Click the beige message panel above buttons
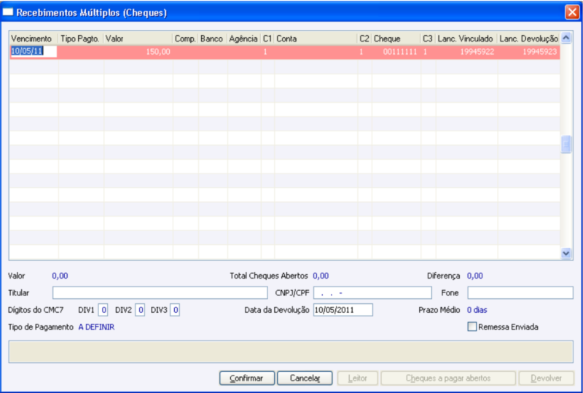The image size is (583, 393). tap(291, 351)
